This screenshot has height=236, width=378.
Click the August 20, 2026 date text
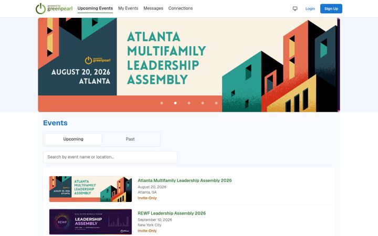tap(152, 187)
